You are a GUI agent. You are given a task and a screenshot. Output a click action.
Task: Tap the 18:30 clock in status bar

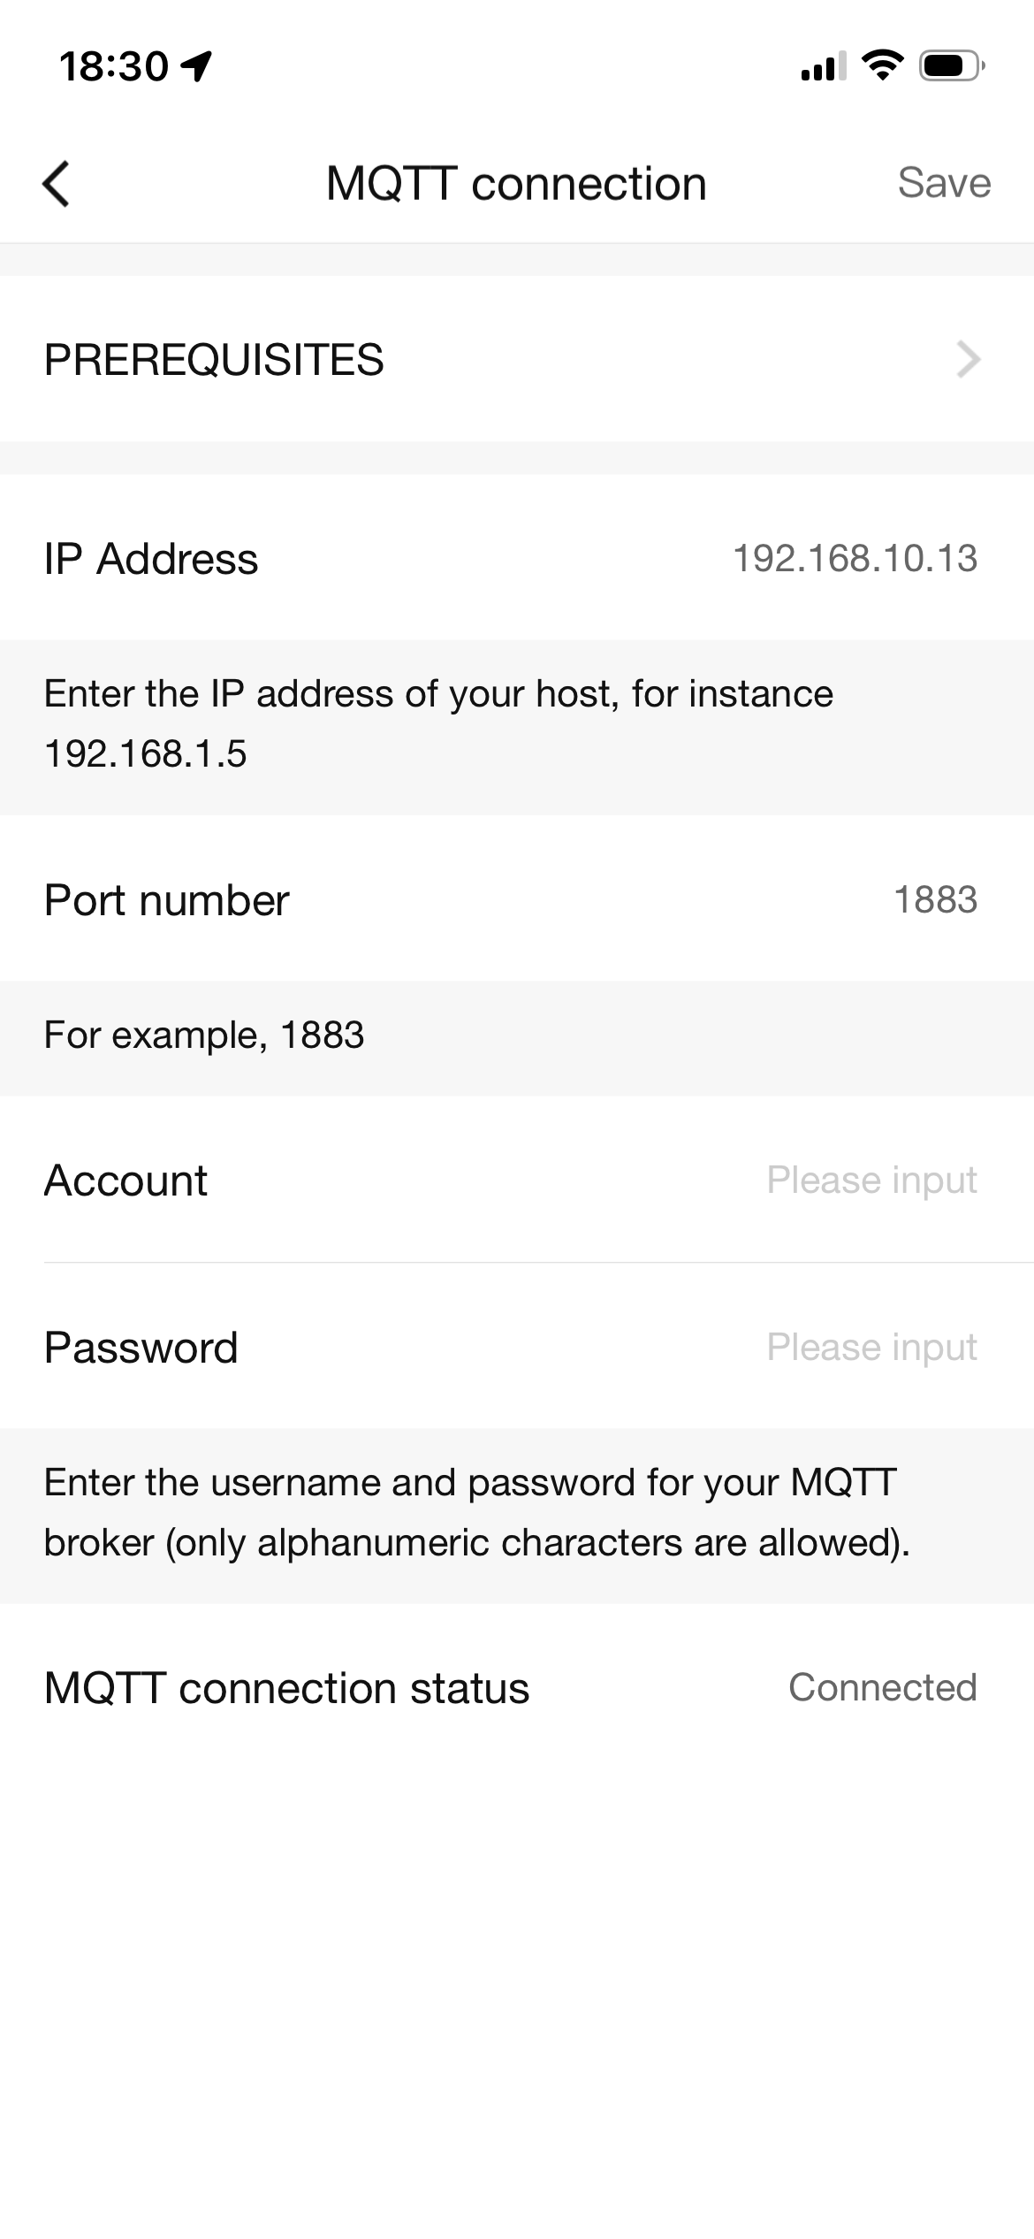pyautogui.click(x=113, y=66)
